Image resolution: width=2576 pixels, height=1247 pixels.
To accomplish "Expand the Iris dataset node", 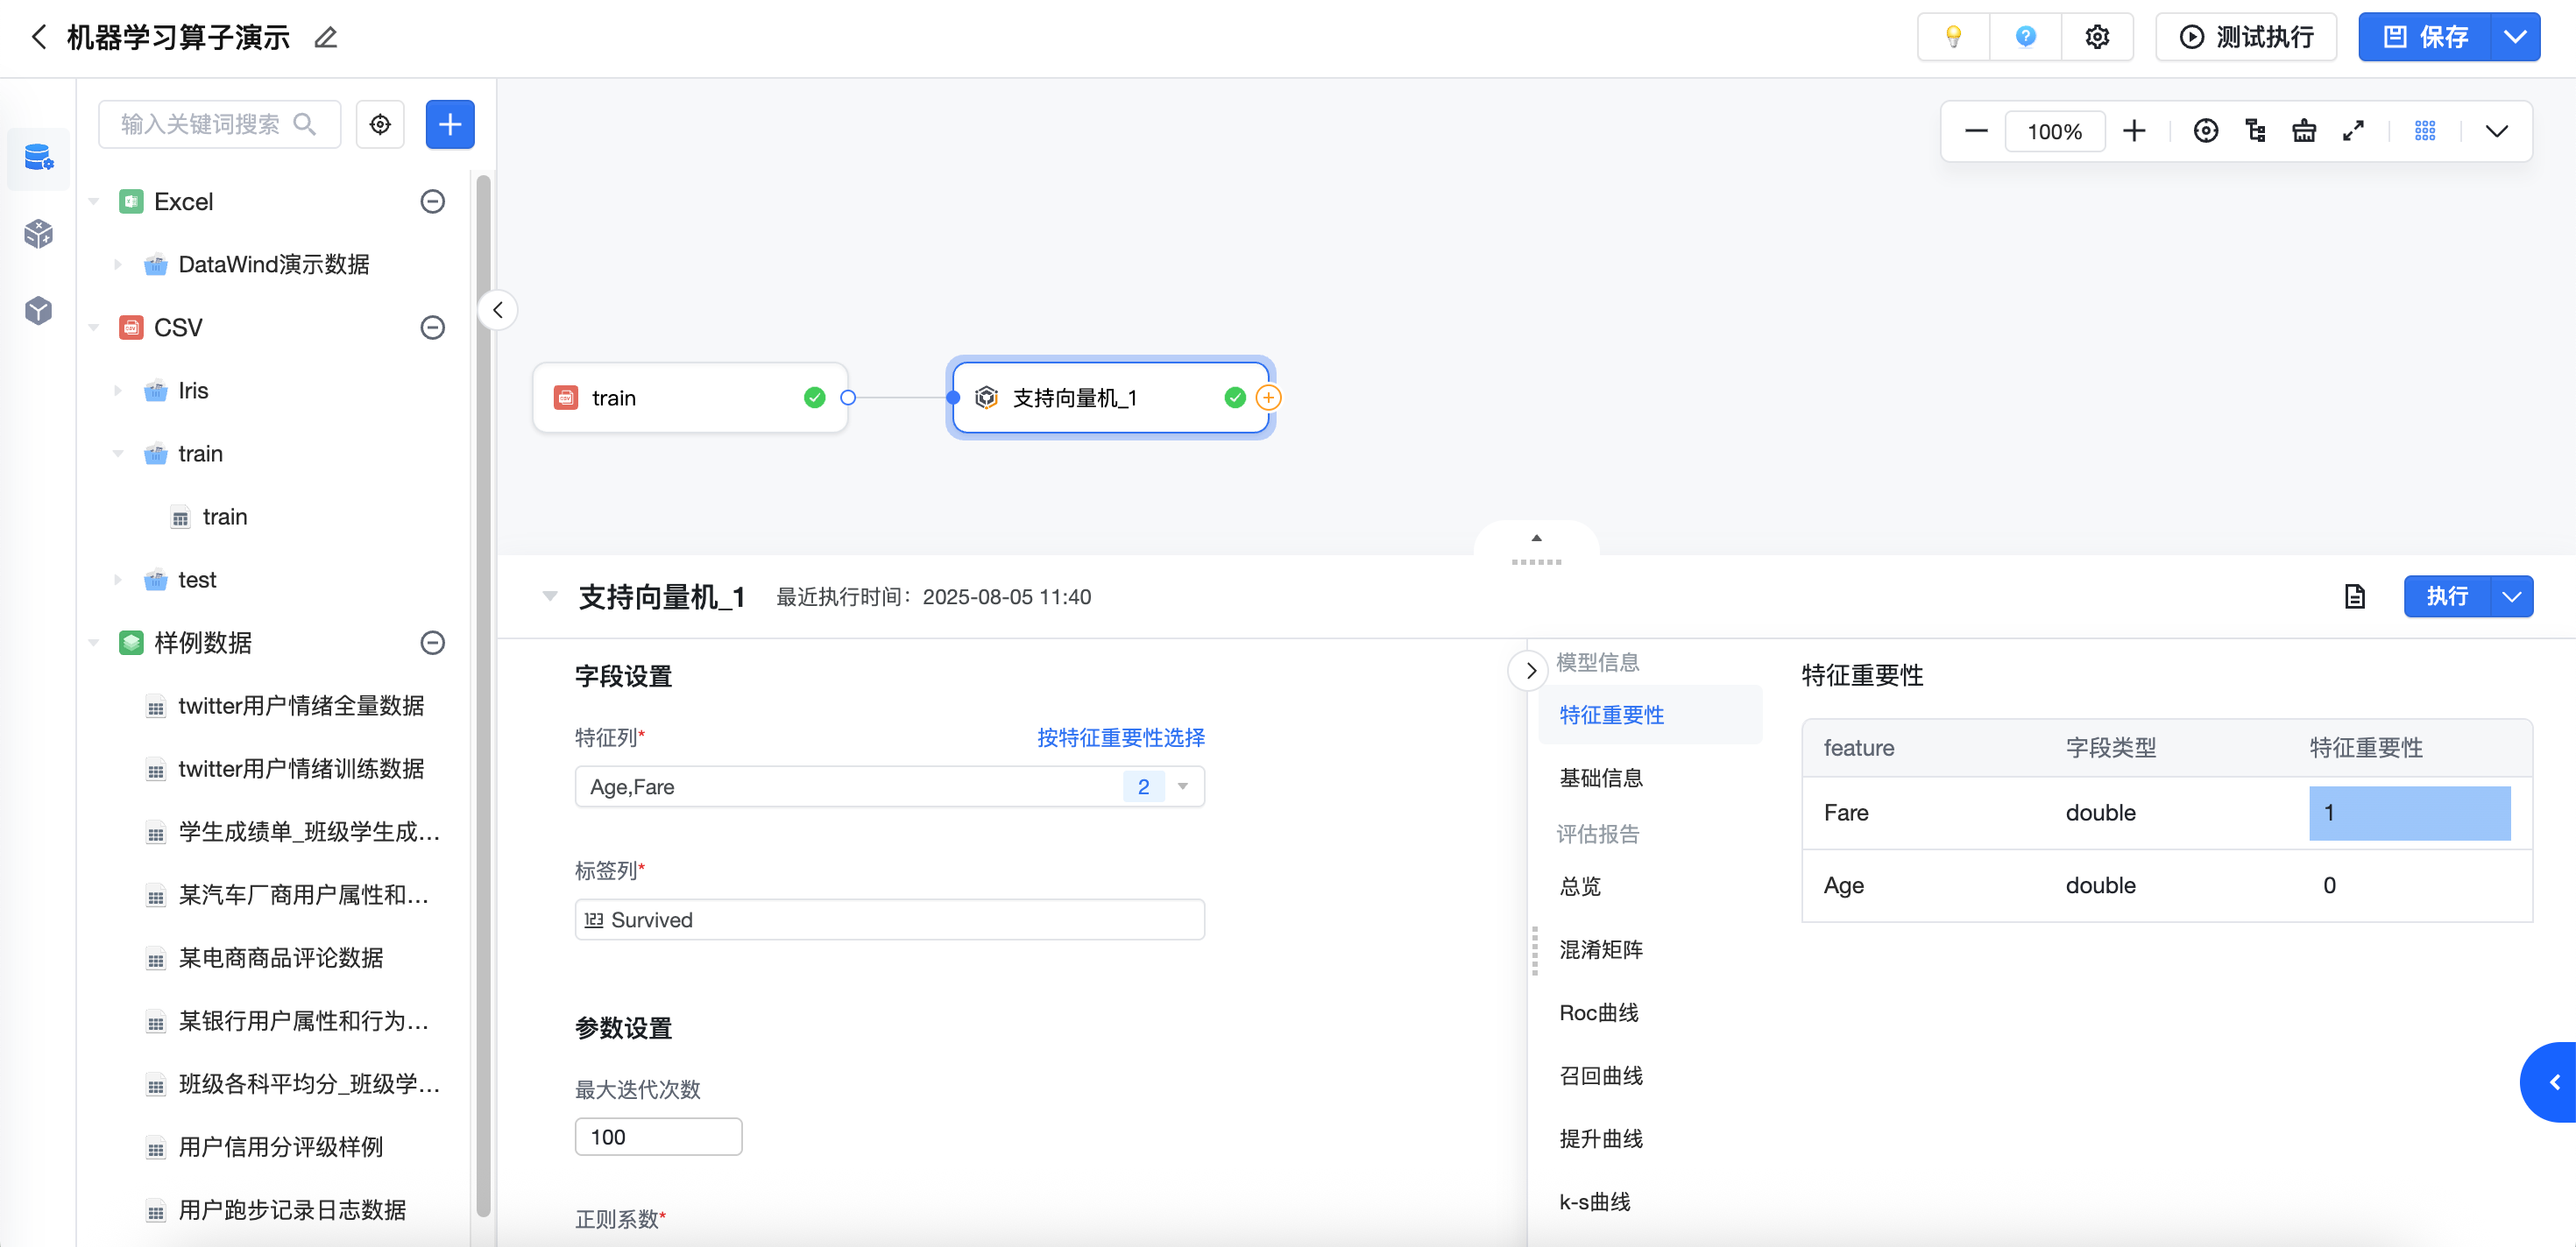I will pyautogui.click(x=118, y=391).
